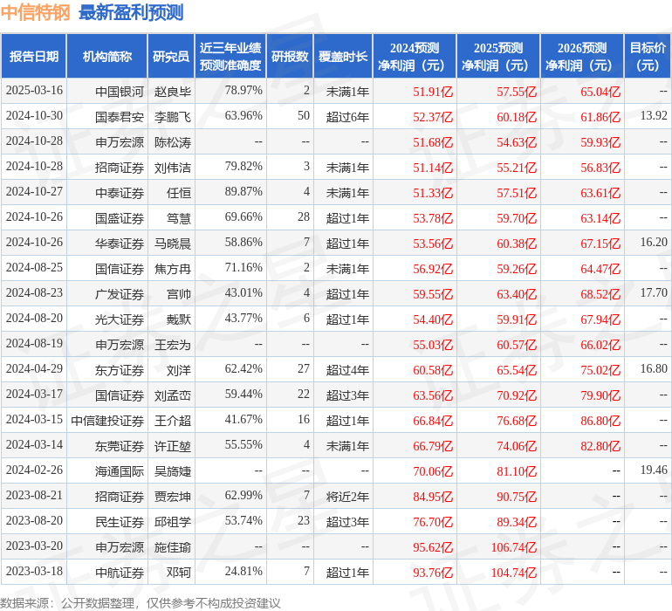The image size is (672, 611).
Task: Click the 最新盈利预测 heading text
Action: coord(131,12)
